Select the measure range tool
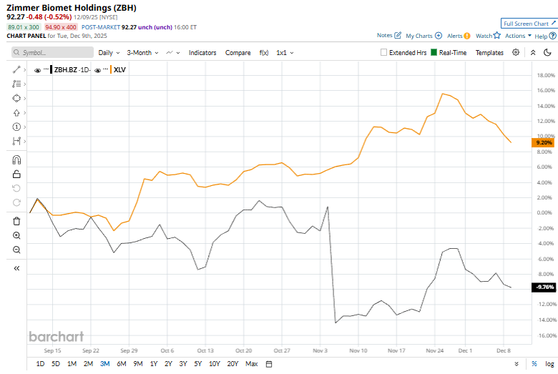558x374 pixels. point(16,142)
